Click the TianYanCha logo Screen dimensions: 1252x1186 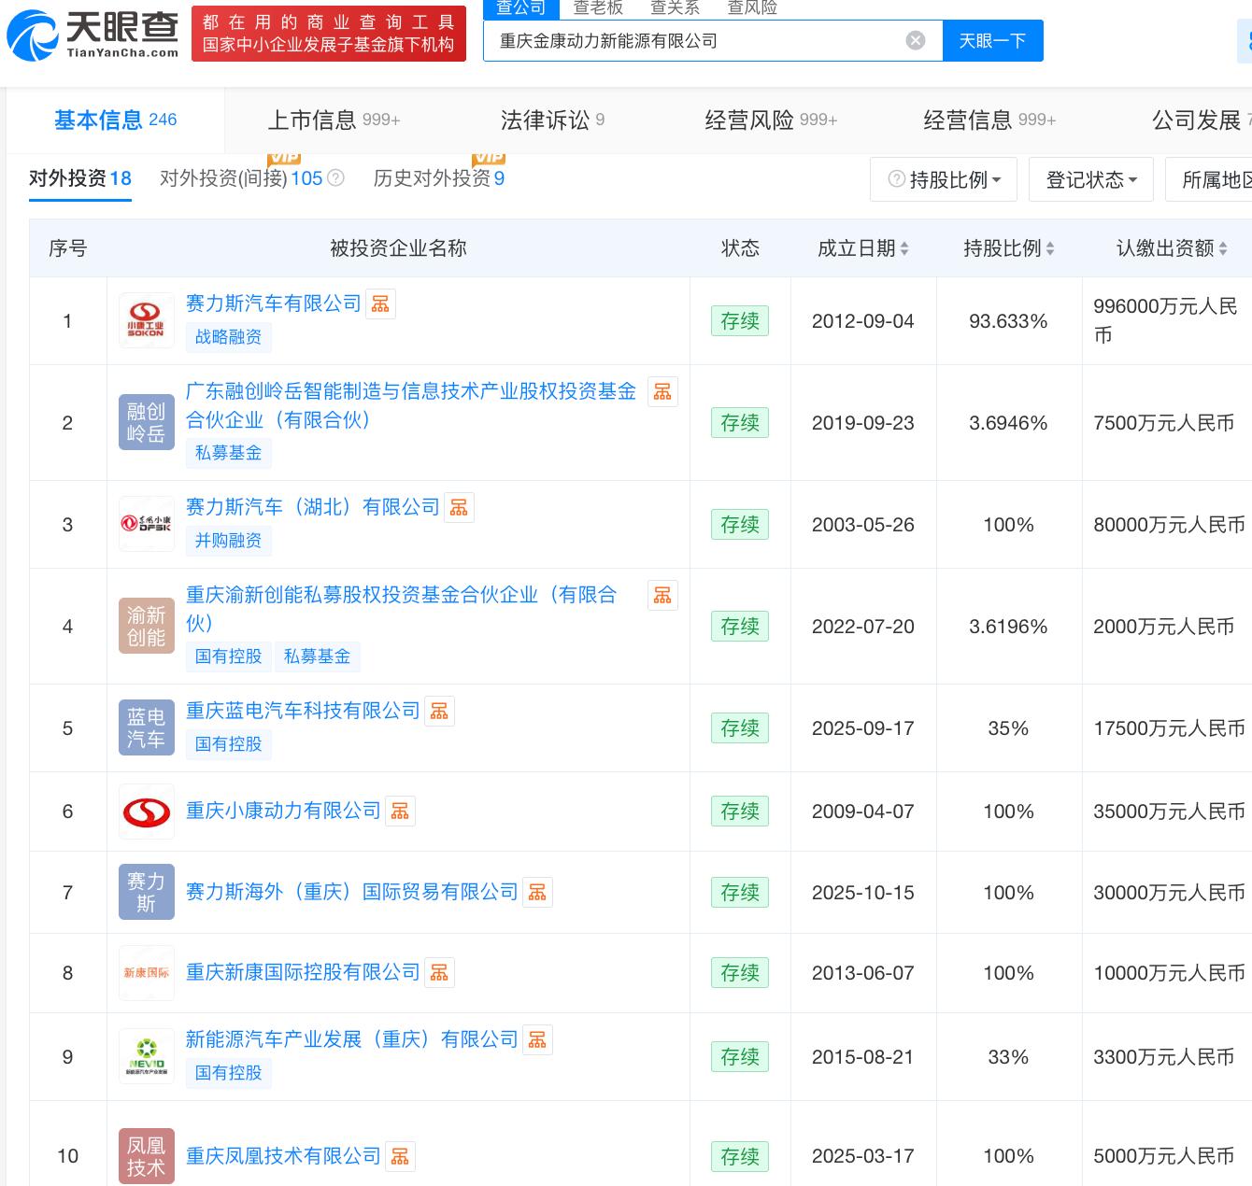pos(93,34)
